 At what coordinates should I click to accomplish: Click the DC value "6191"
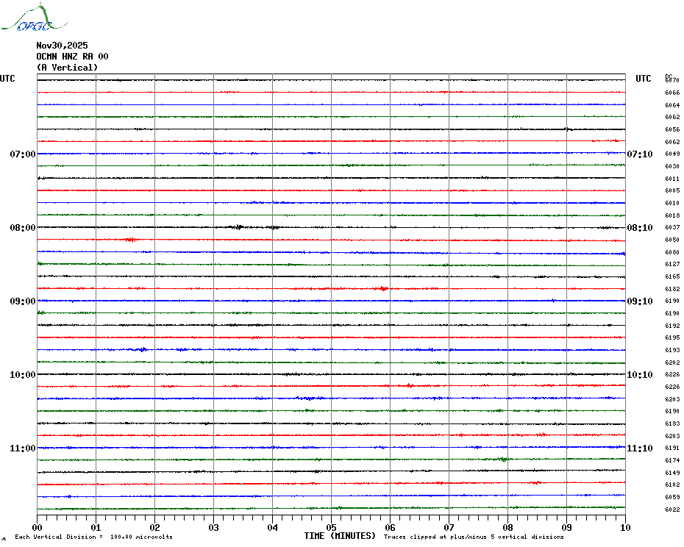672,448
